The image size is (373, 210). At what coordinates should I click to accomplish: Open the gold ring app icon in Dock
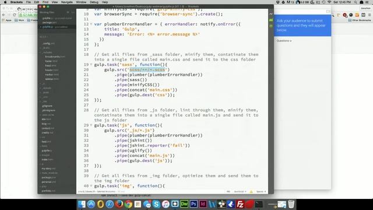click(x=100, y=204)
